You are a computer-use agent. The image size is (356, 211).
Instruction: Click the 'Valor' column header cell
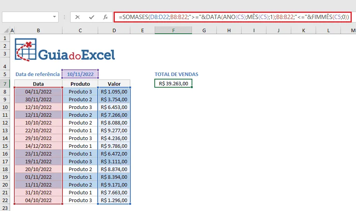pyautogui.click(x=114, y=84)
